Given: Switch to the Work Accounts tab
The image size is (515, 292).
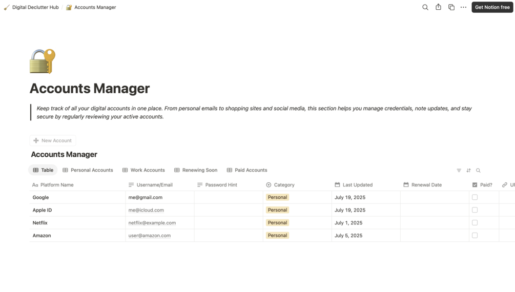Looking at the screenshot, I should 143,170.
